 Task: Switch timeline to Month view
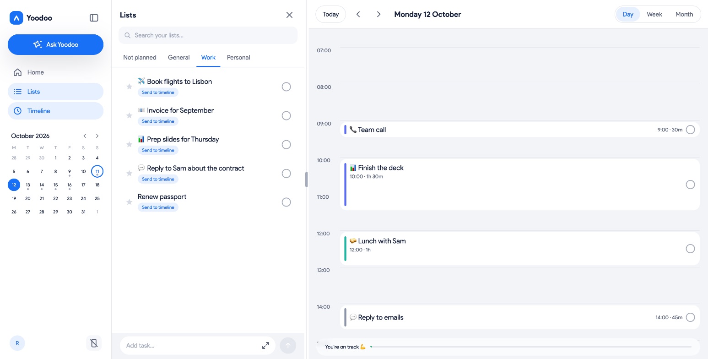click(x=684, y=14)
